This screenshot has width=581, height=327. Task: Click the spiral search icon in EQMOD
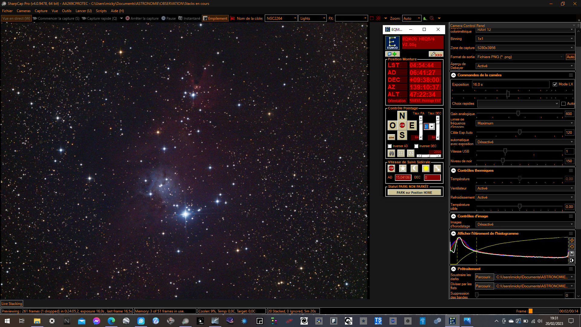pyautogui.click(x=411, y=153)
